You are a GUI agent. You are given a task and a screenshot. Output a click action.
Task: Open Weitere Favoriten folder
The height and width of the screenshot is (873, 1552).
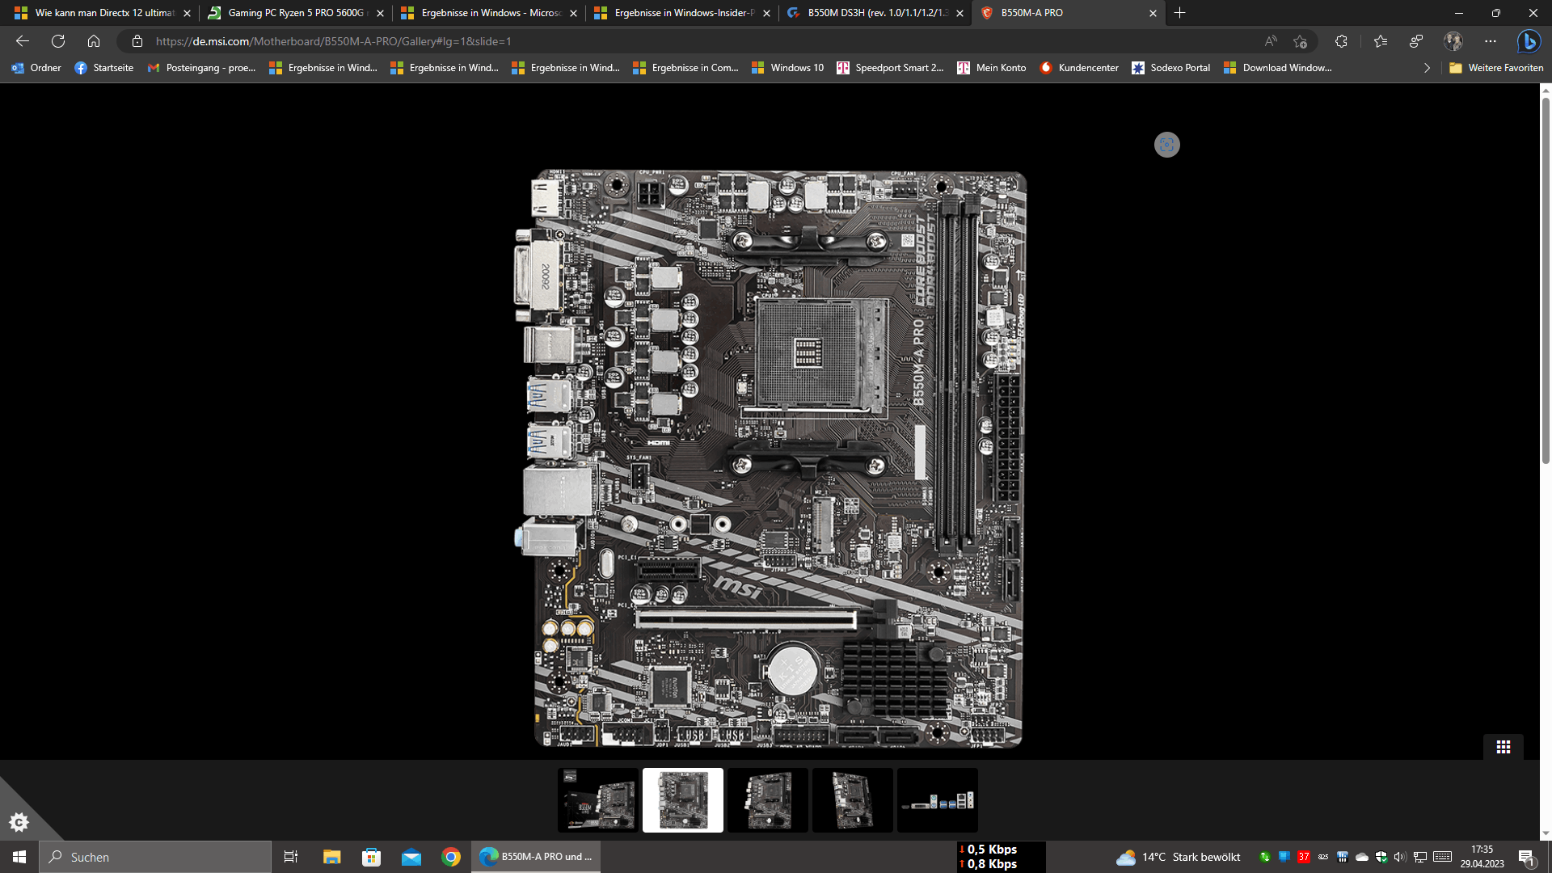tap(1496, 68)
